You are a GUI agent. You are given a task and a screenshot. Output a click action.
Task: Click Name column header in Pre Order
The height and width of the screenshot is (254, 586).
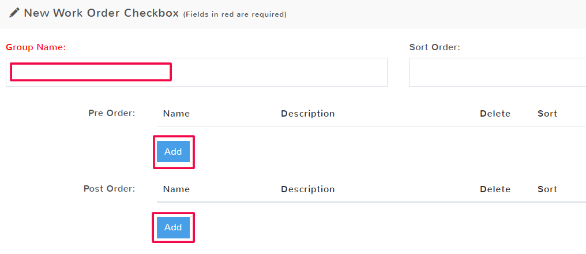point(176,114)
